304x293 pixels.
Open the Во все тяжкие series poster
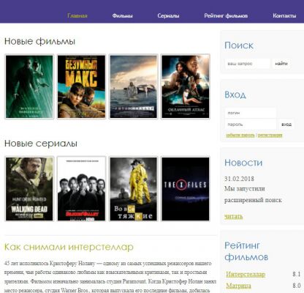tap(134, 189)
